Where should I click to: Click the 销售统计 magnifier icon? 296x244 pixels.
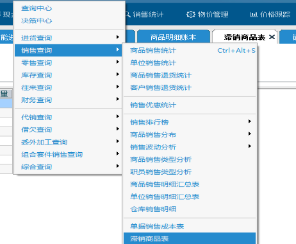pyautogui.click(x=127, y=14)
